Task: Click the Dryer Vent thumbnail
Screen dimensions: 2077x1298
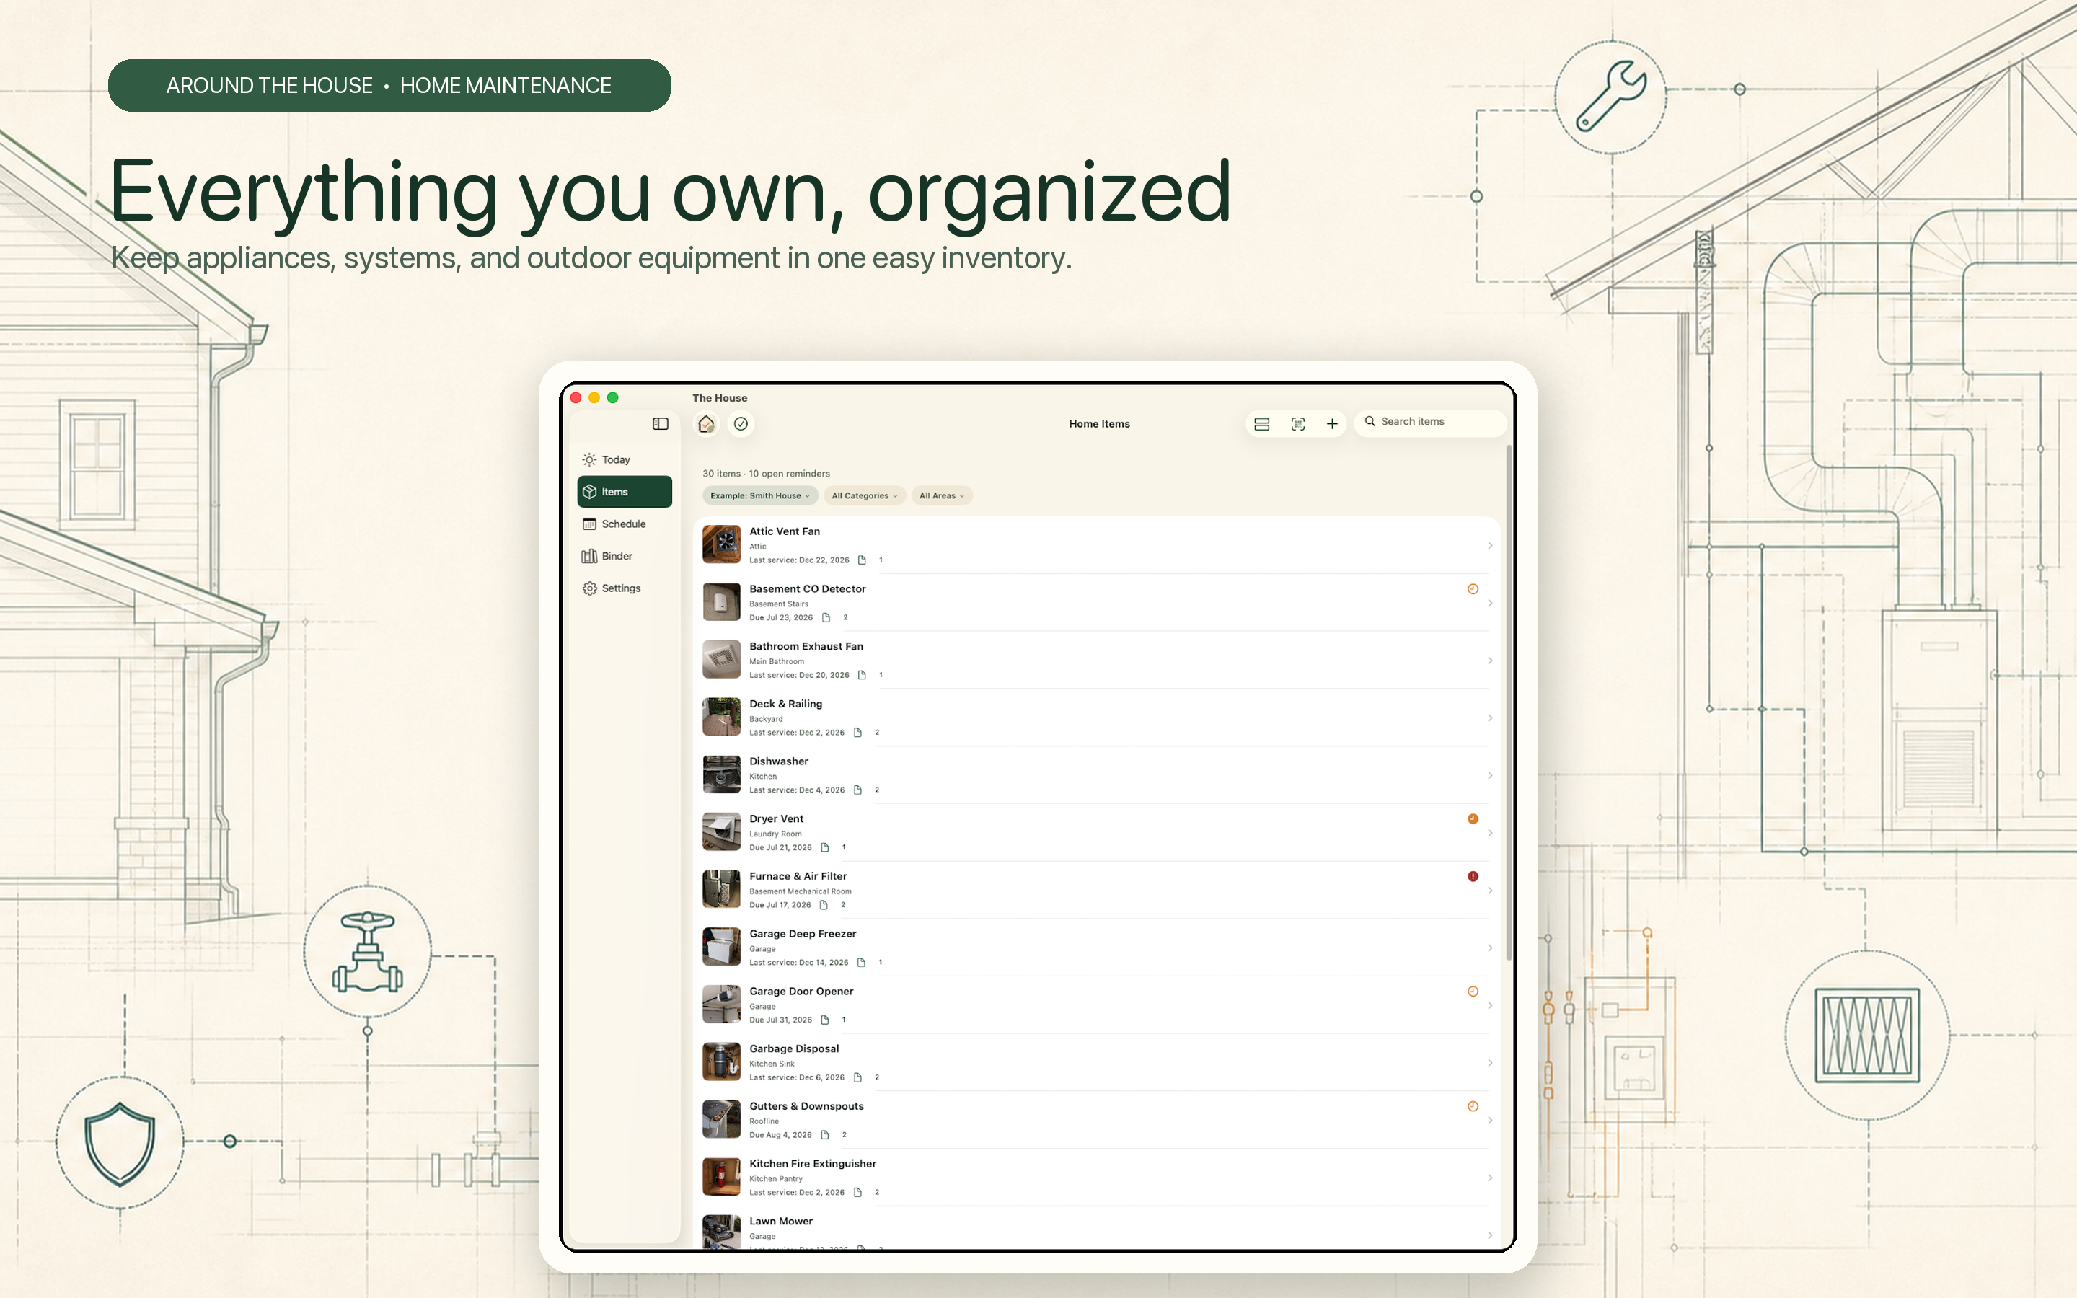Action: tap(721, 832)
